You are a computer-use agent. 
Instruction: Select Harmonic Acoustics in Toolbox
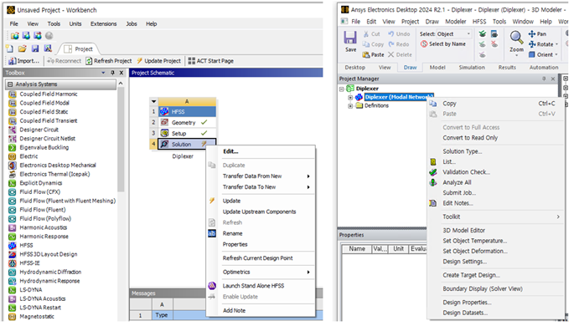point(44,227)
